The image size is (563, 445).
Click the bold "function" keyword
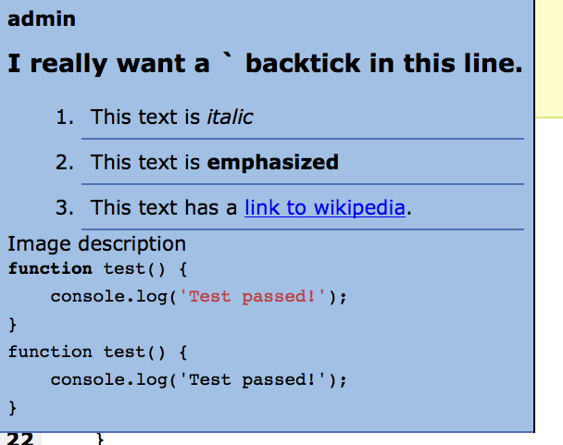coord(50,269)
